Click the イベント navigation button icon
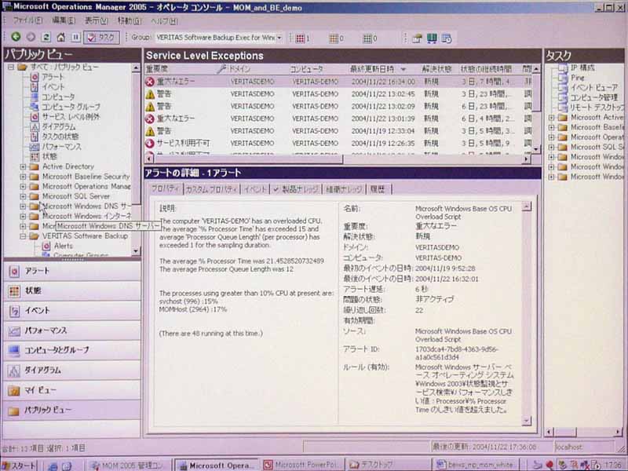The width and height of the screenshot is (628, 471). [14, 311]
